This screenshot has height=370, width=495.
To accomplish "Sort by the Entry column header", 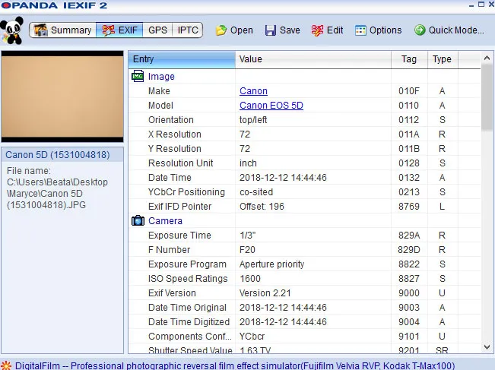I will click(x=181, y=59).
